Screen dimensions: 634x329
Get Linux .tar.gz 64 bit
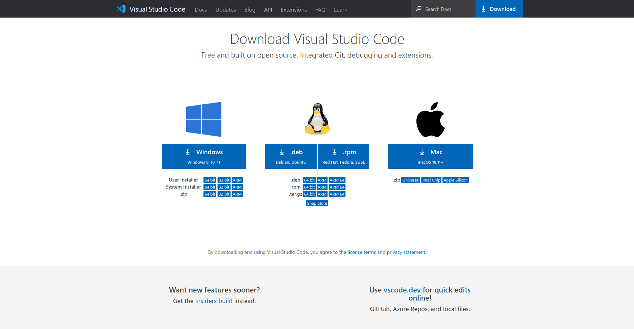(x=309, y=194)
